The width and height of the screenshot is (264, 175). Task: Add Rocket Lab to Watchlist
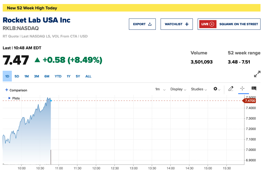tap(176, 24)
